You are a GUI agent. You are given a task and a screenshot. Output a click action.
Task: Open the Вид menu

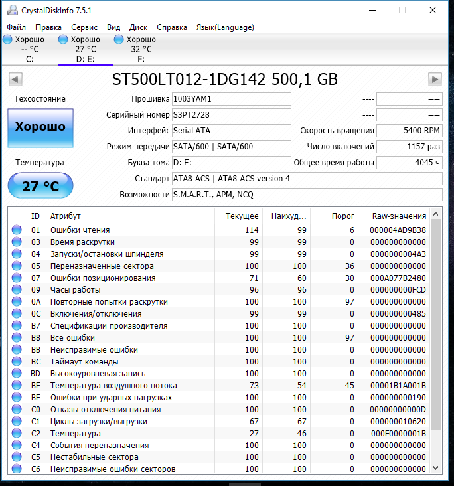[x=113, y=27]
